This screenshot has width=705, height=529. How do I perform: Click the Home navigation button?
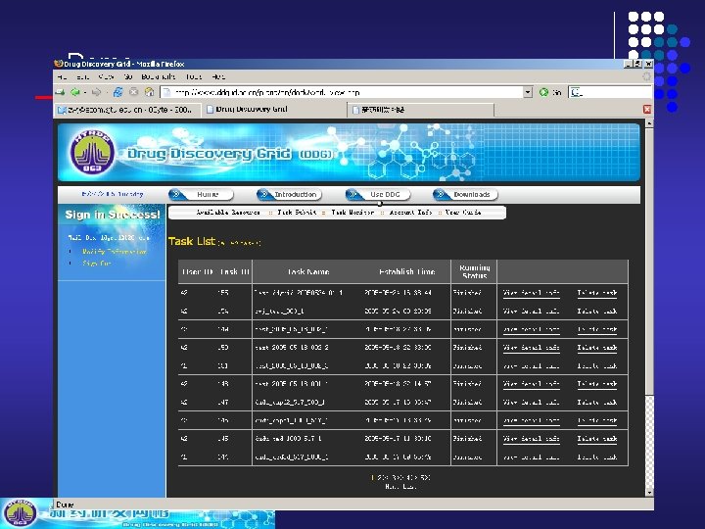click(201, 194)
